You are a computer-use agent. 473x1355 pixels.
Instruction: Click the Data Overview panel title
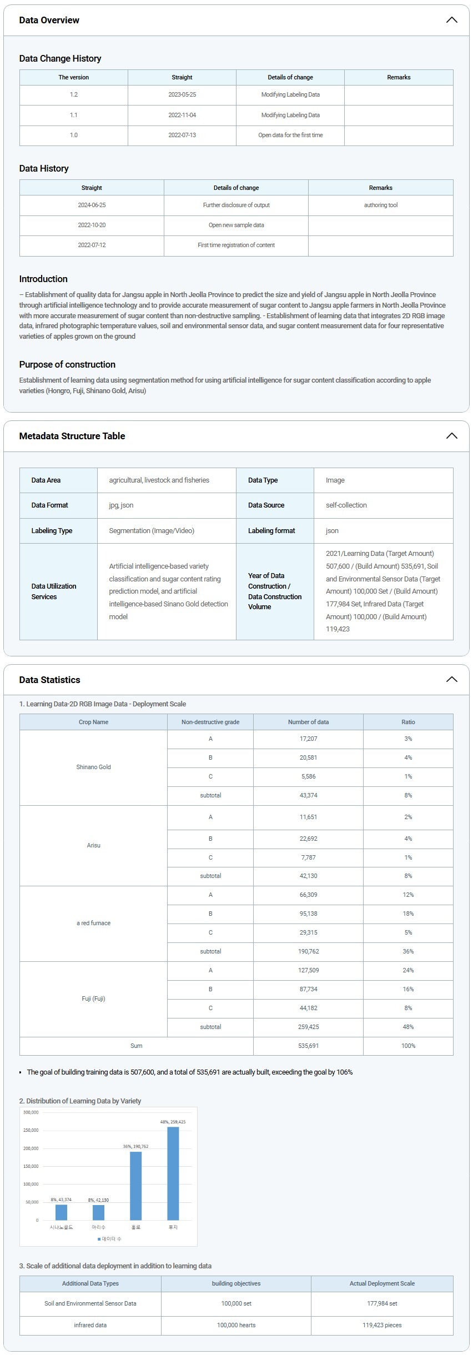pos(49,20)
